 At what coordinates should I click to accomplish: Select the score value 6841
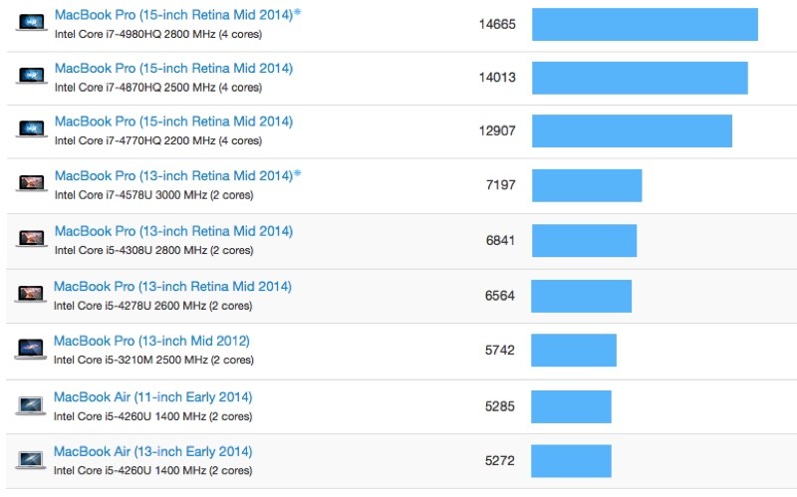pos(501,240)
